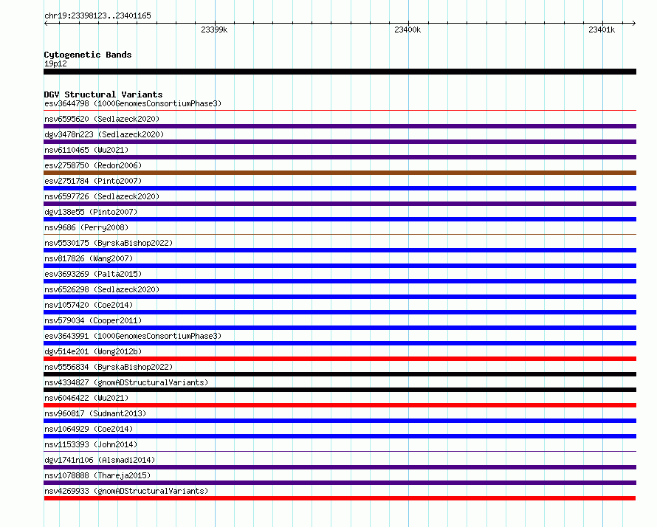Image resolution: width=657 pixels, height=527 pixels.
Task: Open the nsv1153393 (John2014) label
Action: point(91,444)
